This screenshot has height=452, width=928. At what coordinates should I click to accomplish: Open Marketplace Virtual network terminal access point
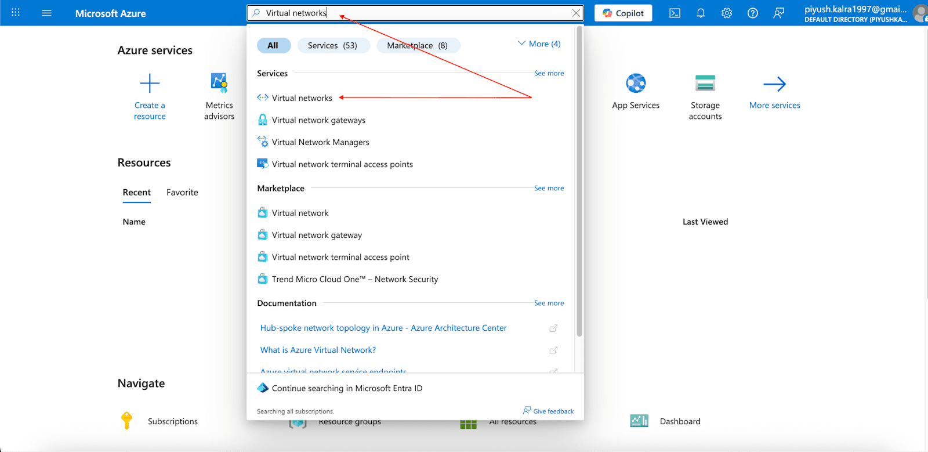[x=340, y=257]
